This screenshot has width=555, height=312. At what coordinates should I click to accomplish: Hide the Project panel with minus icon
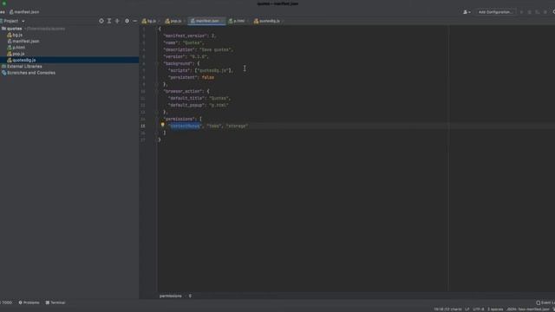point(135,21)
